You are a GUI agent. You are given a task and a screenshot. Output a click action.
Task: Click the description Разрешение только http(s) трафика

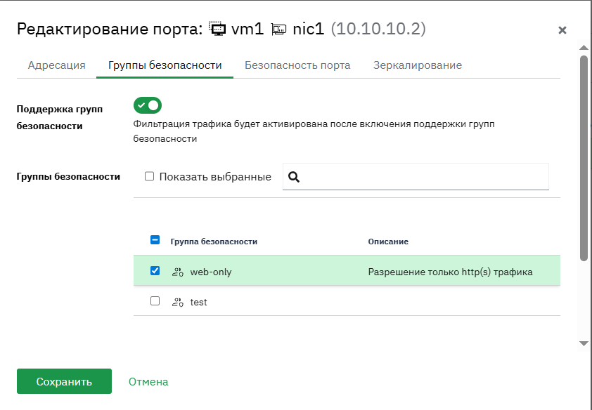(450, 272)
